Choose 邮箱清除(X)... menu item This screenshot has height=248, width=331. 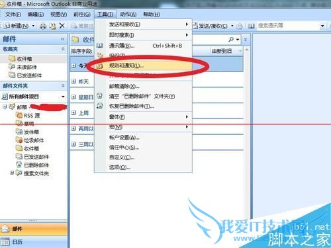click(x=144, y=86)
